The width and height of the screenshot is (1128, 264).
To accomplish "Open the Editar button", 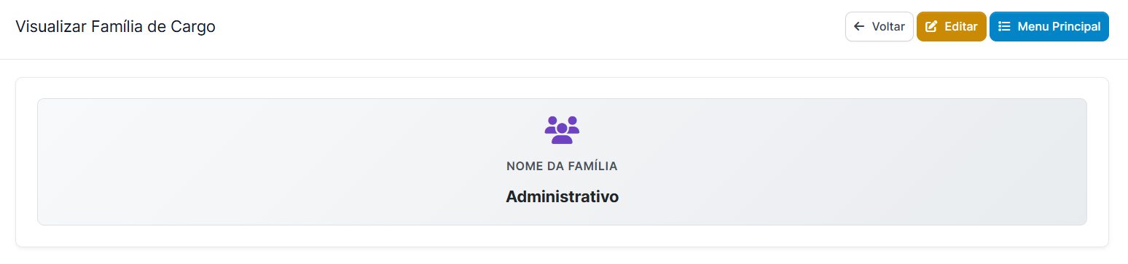I will (x=951, y=27).
